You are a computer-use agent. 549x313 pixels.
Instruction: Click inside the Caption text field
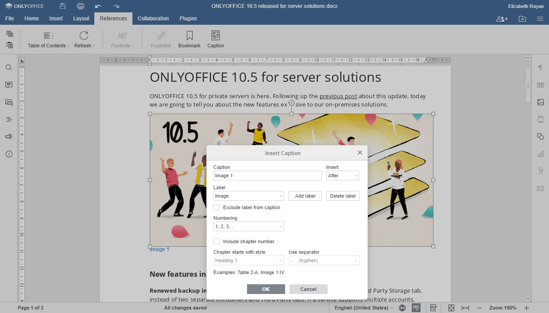click(267, 176)
